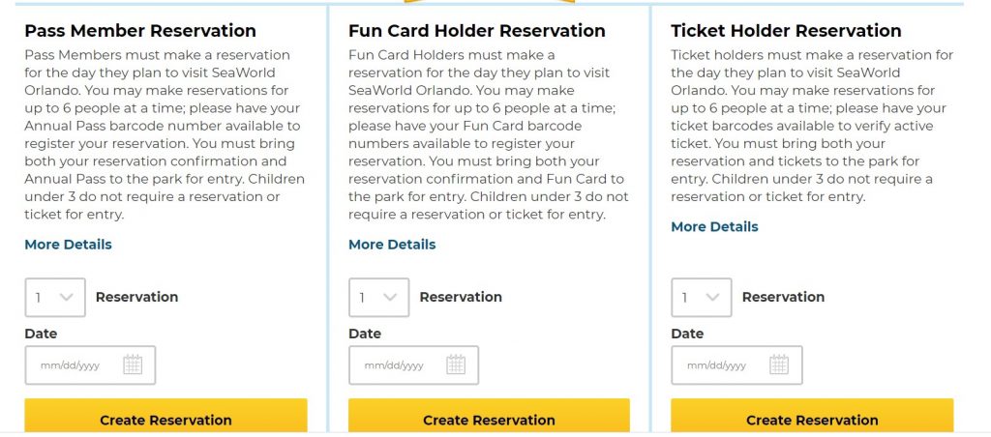Click Create Reservation under Pass Member
Image resolution: width=991 pixels, height=437 pixels.
coord(165,417)
